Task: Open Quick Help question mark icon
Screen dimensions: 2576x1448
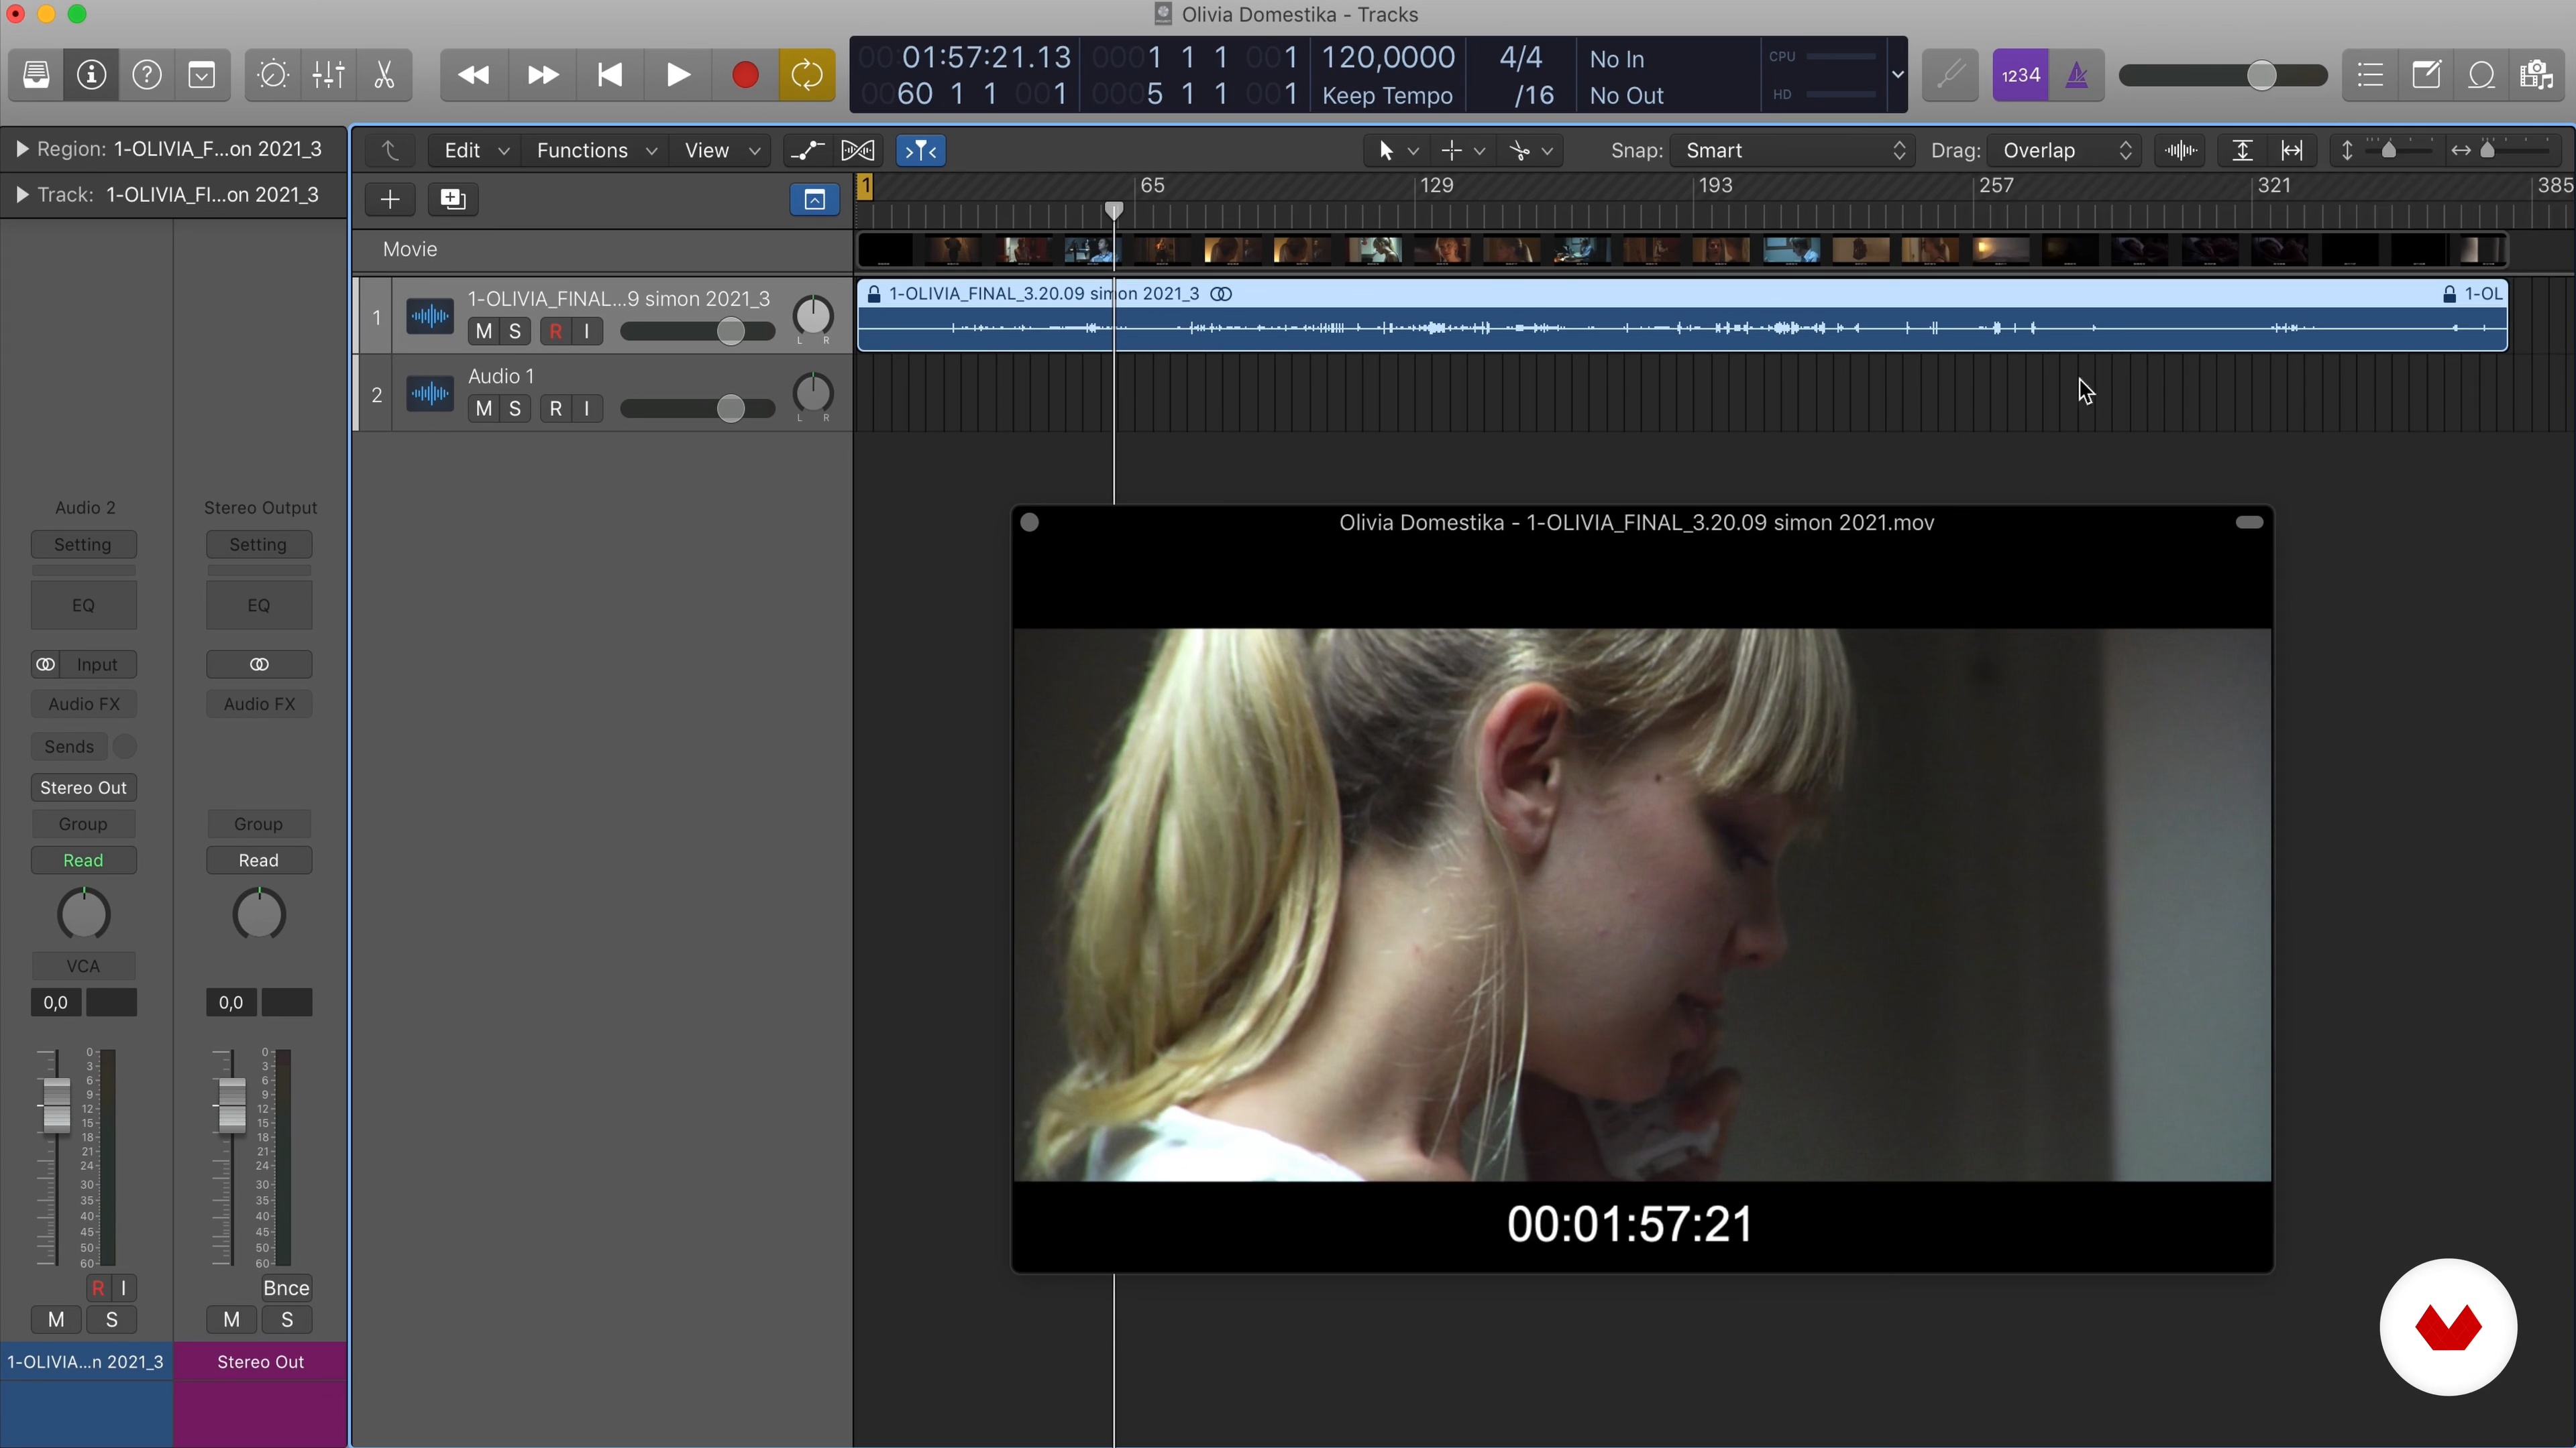Action: tap(147, 75)
